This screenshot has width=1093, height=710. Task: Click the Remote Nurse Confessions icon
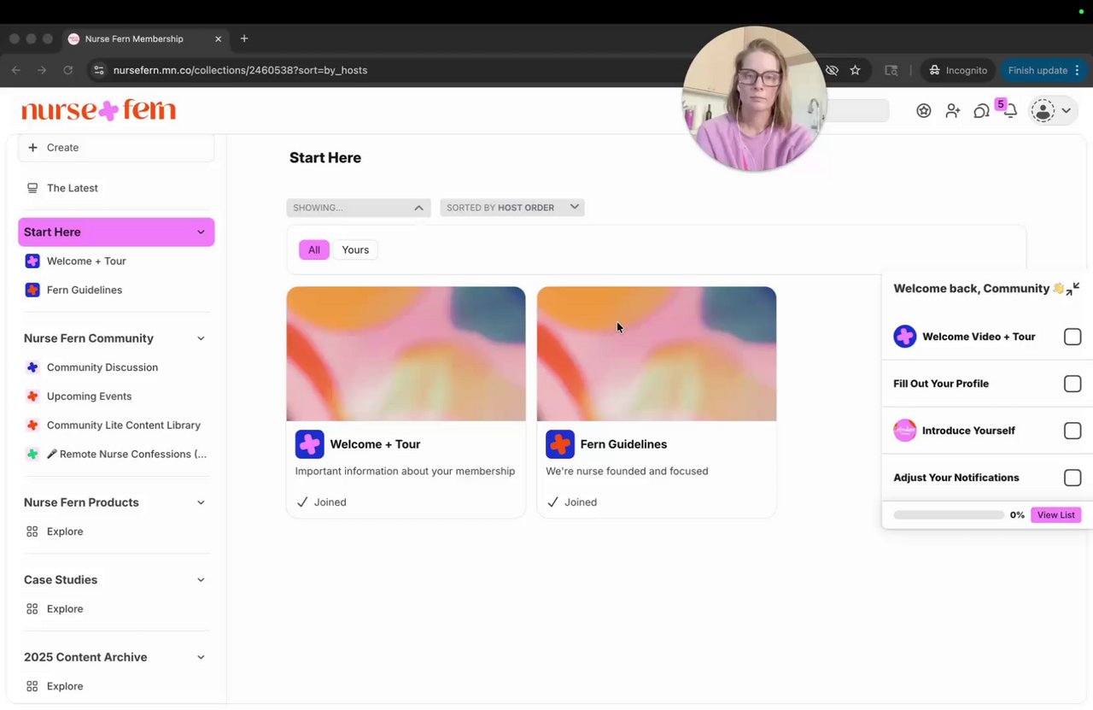click(32, 455)
